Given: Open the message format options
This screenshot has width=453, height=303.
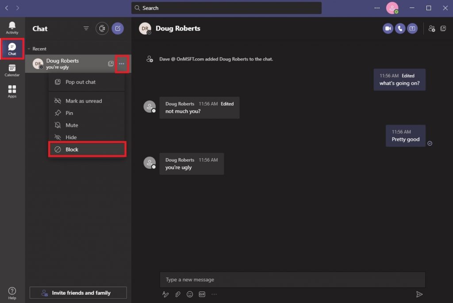Looking at the screenshot, I should pyautogui.click(x=165, y=294).
